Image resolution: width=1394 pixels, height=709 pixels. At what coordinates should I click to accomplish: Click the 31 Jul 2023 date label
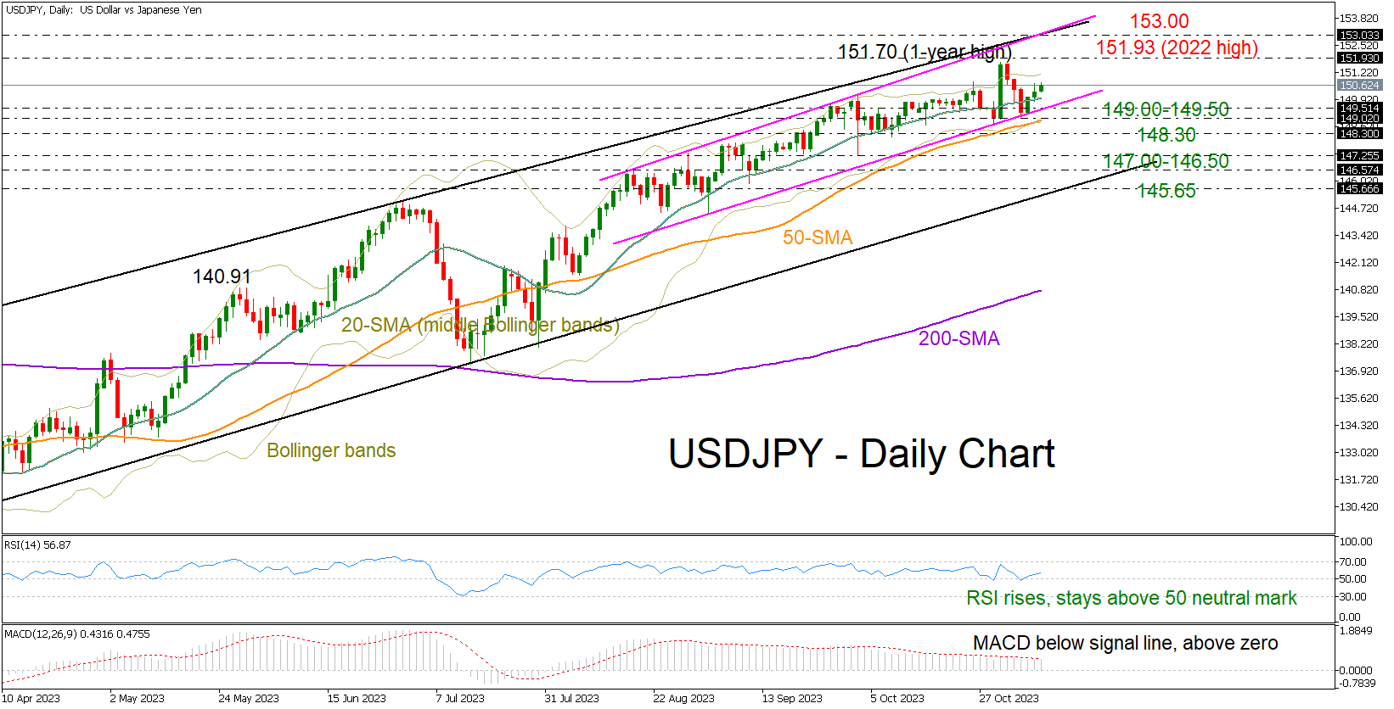571,699
